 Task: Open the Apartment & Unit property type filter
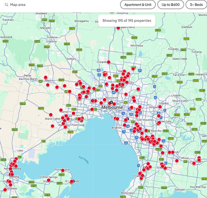[138, 5]
